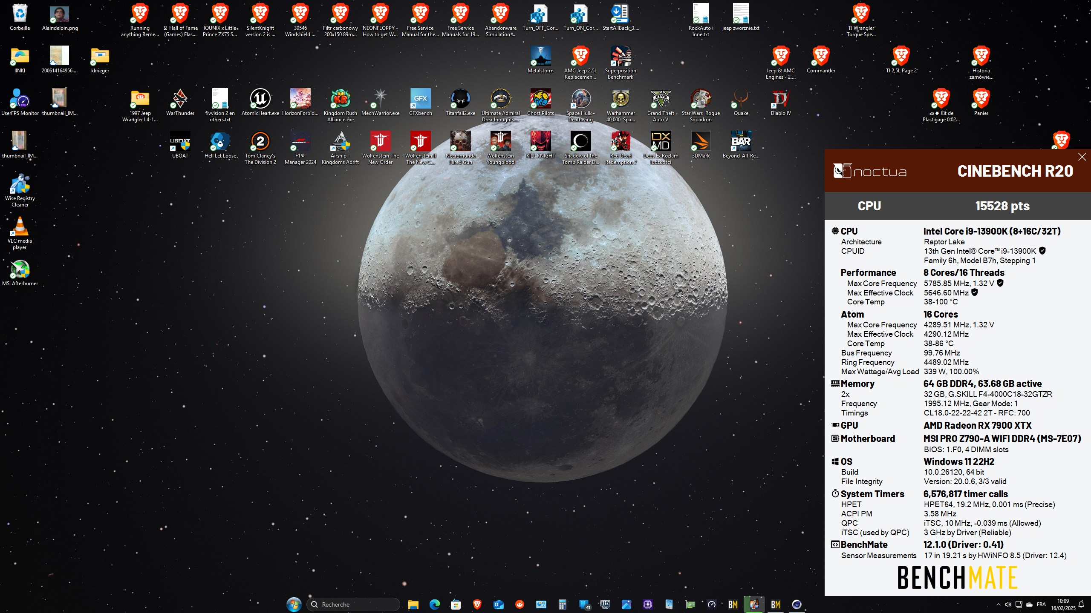Select the Intel Core i9-13900K CPU text
Screen dimensions: 1091x613
click(x=992, y=231)
